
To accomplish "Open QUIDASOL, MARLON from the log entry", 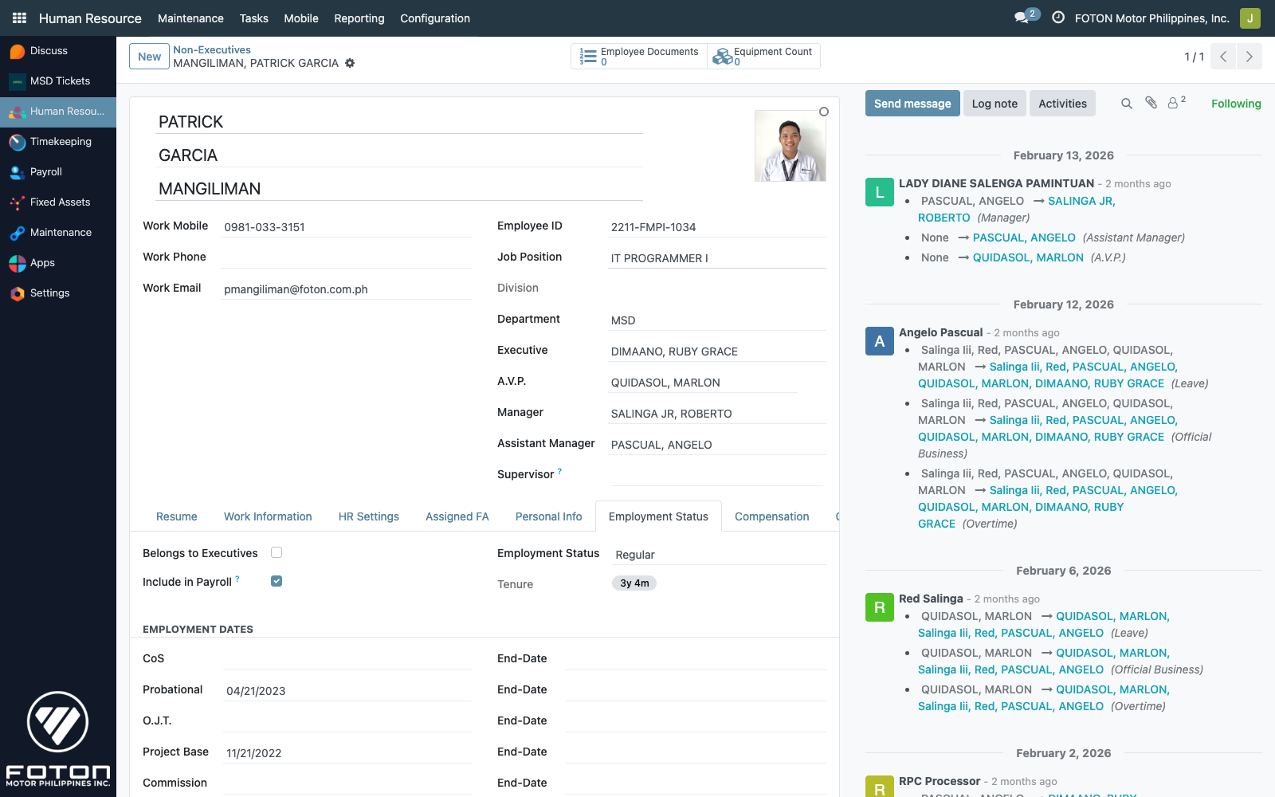I will point(1028,257).
